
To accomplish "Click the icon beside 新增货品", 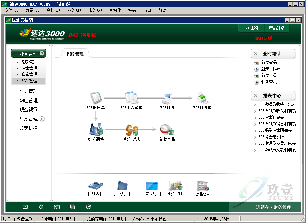I will pos(257,63).
